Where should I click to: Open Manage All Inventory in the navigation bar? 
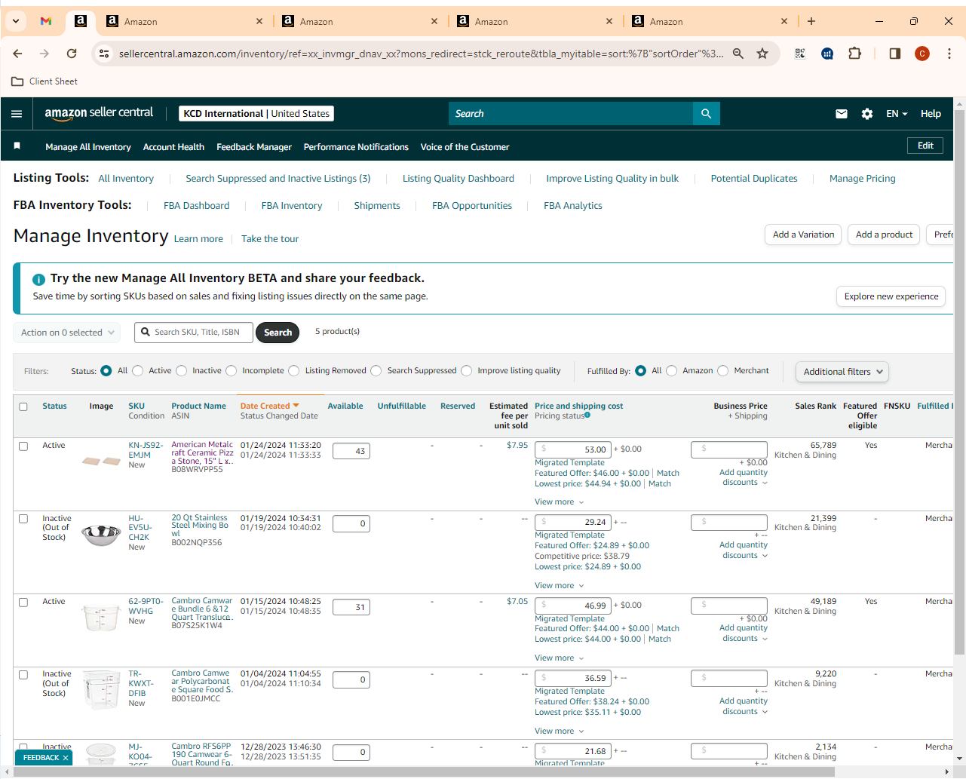(88, 147)
